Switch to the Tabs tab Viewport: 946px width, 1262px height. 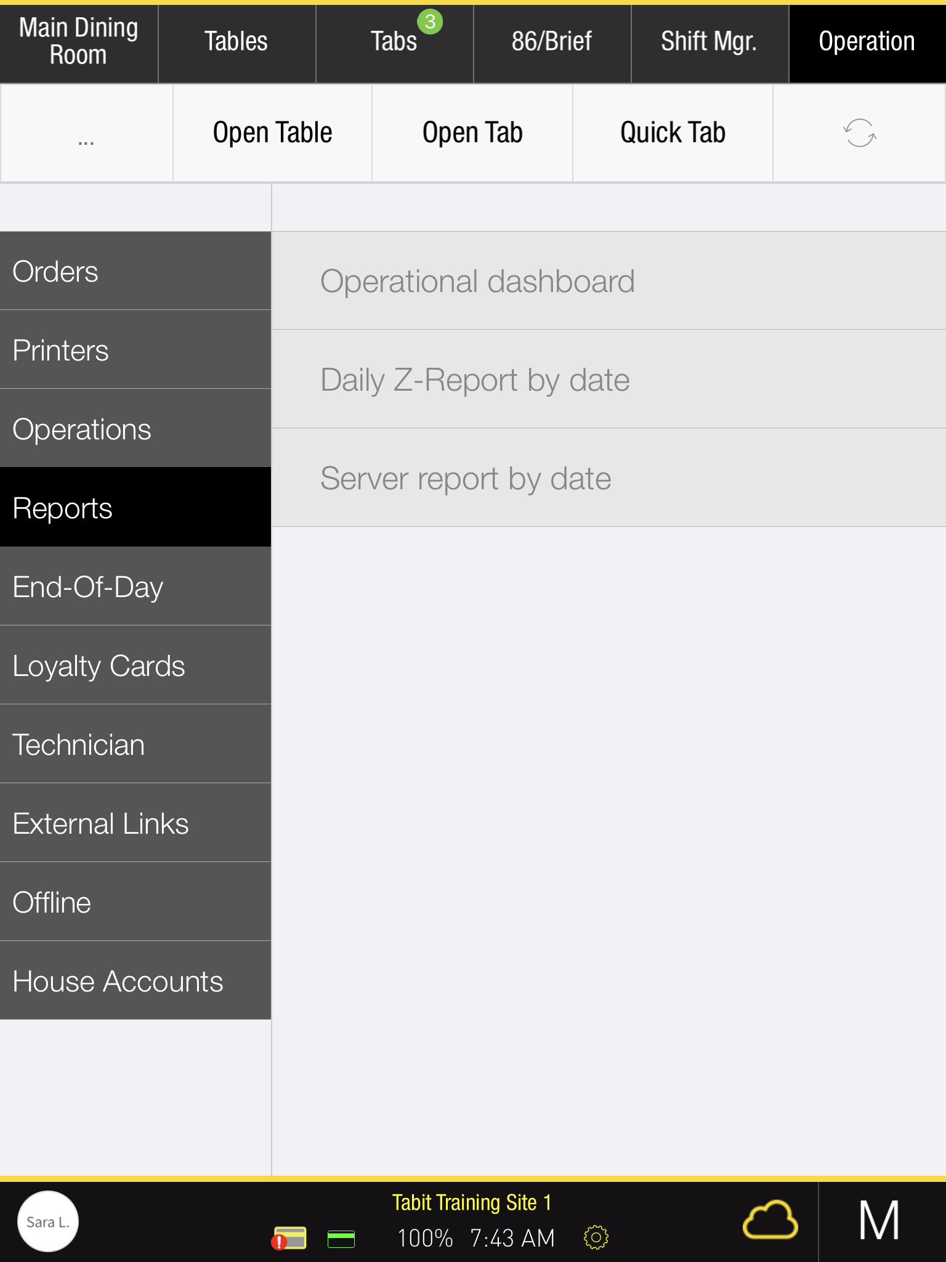click(x=394, y=42)
